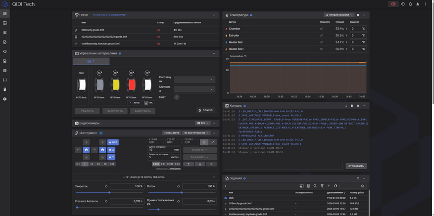Add a new item in jobs panel
Viewport: 434px width, 216px height.
[x=329, y=186]
